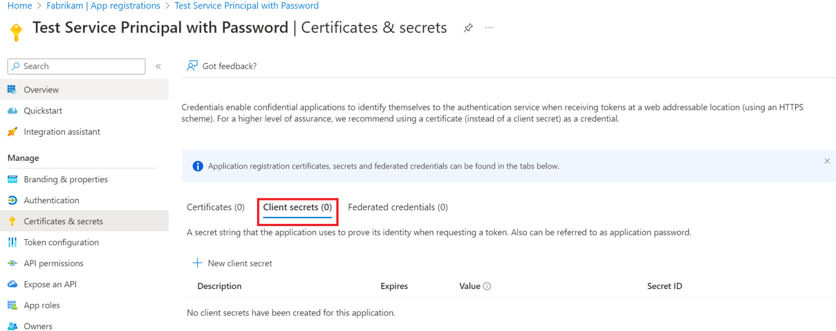Open Overview from the sidebar

[x=41, y=90]
